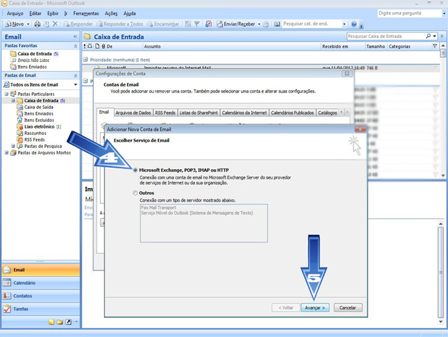The width and height of the screenshot is (448, 337).
Task: Switch to Listas do SharePoint tab
Action: [199, 113]
